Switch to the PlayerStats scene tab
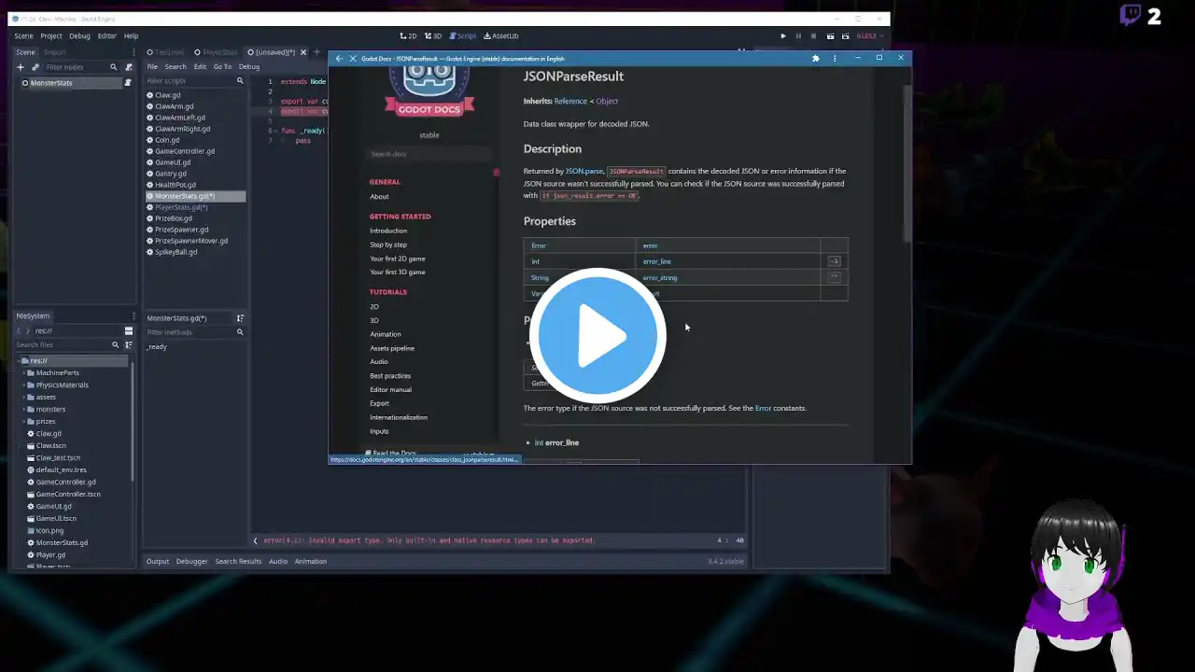 point(216,52)
